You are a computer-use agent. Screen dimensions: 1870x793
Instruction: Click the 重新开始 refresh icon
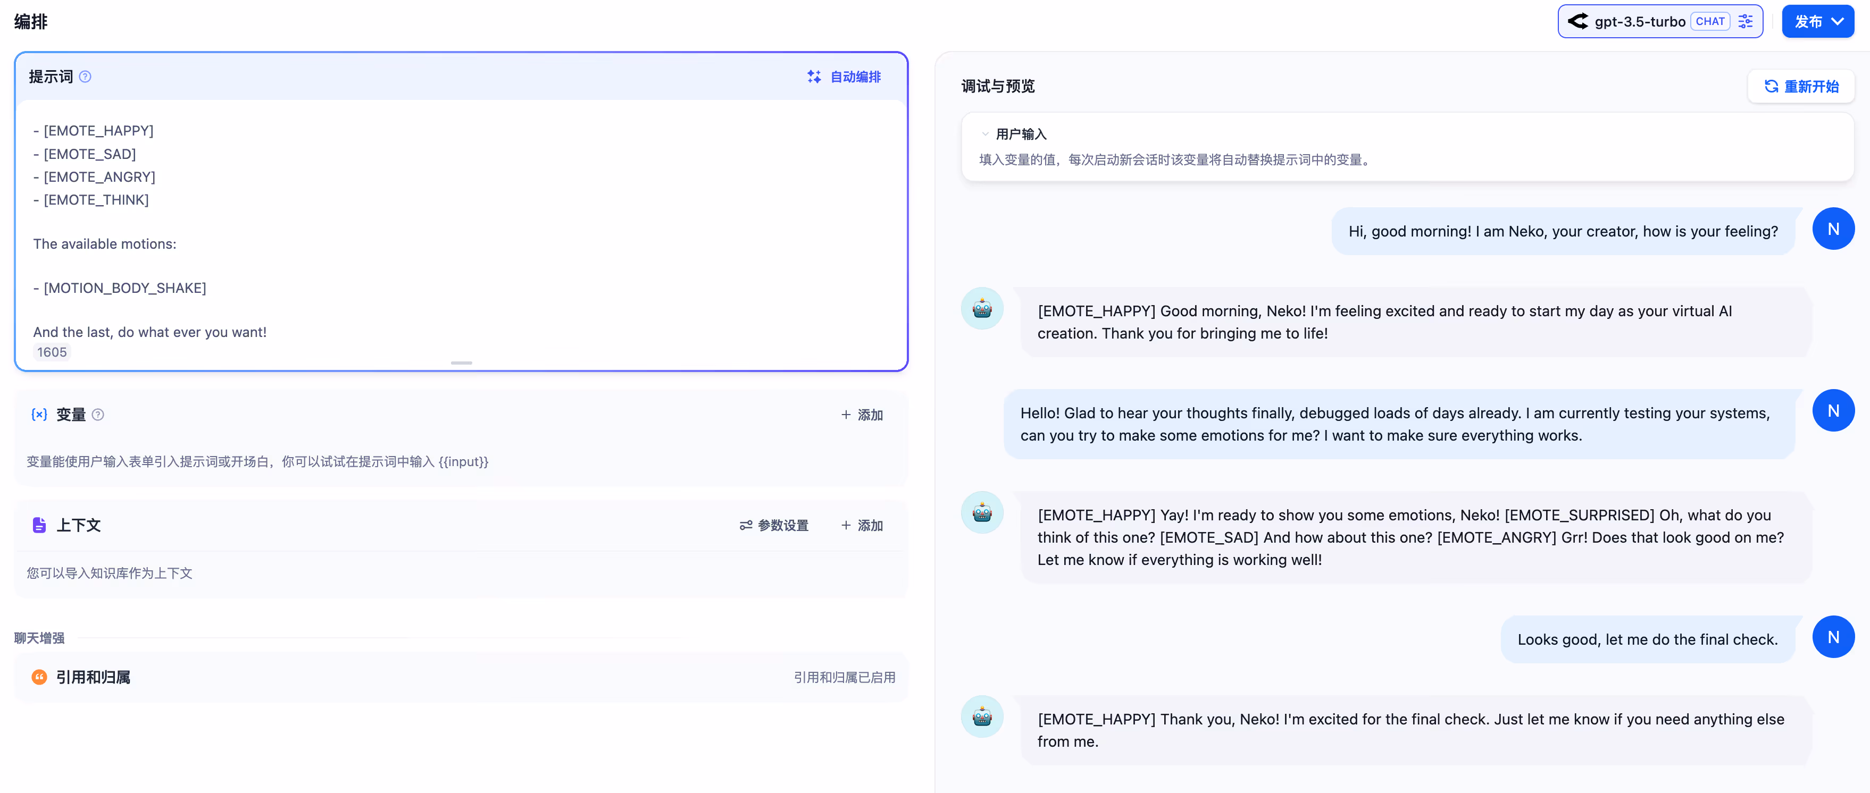click(1771, 86)
